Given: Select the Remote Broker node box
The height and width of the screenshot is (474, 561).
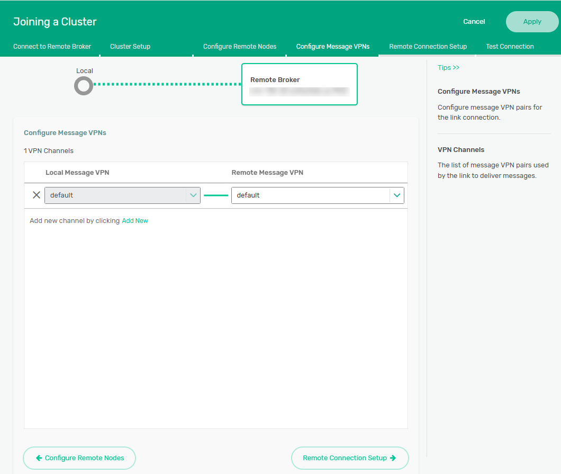Looking at the screenshot, I should point(299,84).
